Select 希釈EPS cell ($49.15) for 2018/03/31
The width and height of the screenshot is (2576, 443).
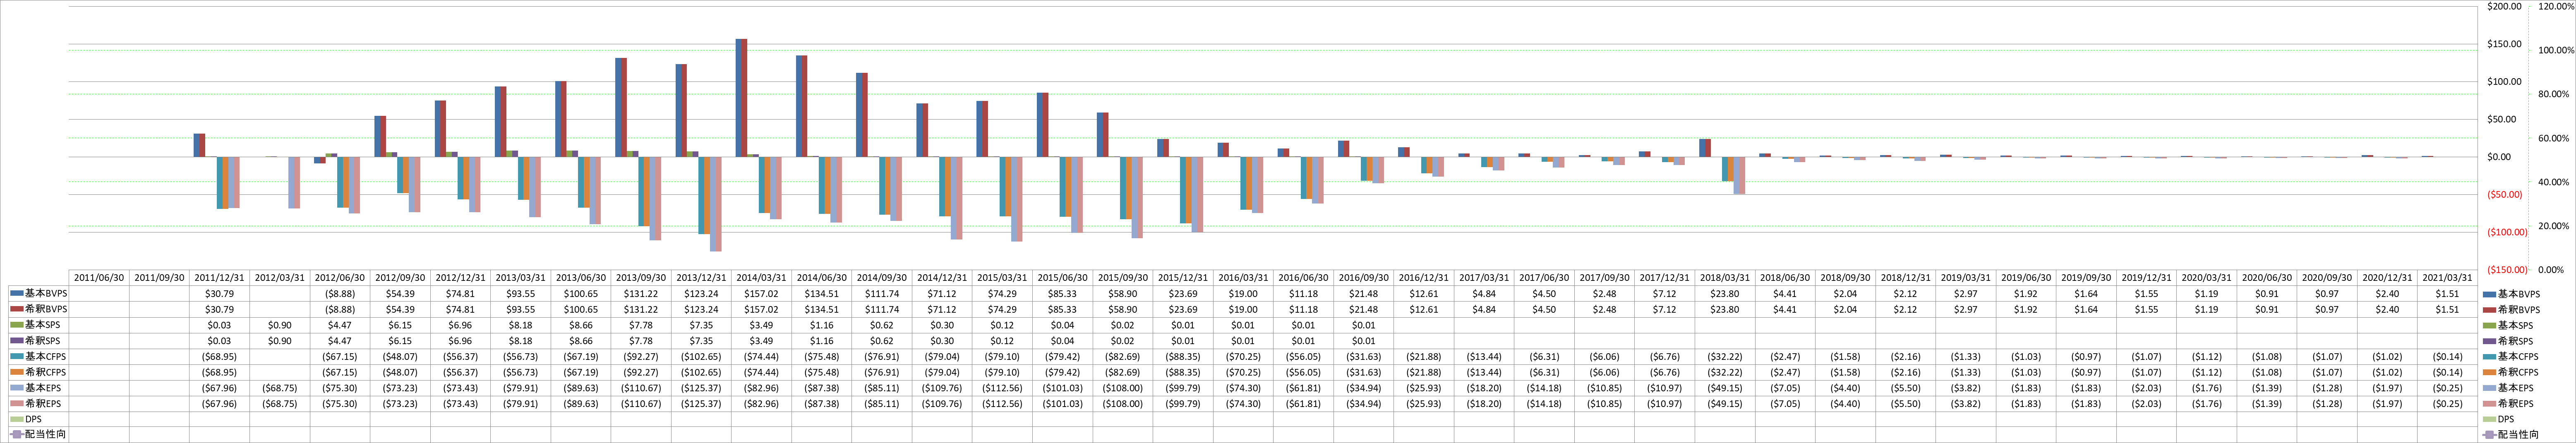coord(1725,404)
